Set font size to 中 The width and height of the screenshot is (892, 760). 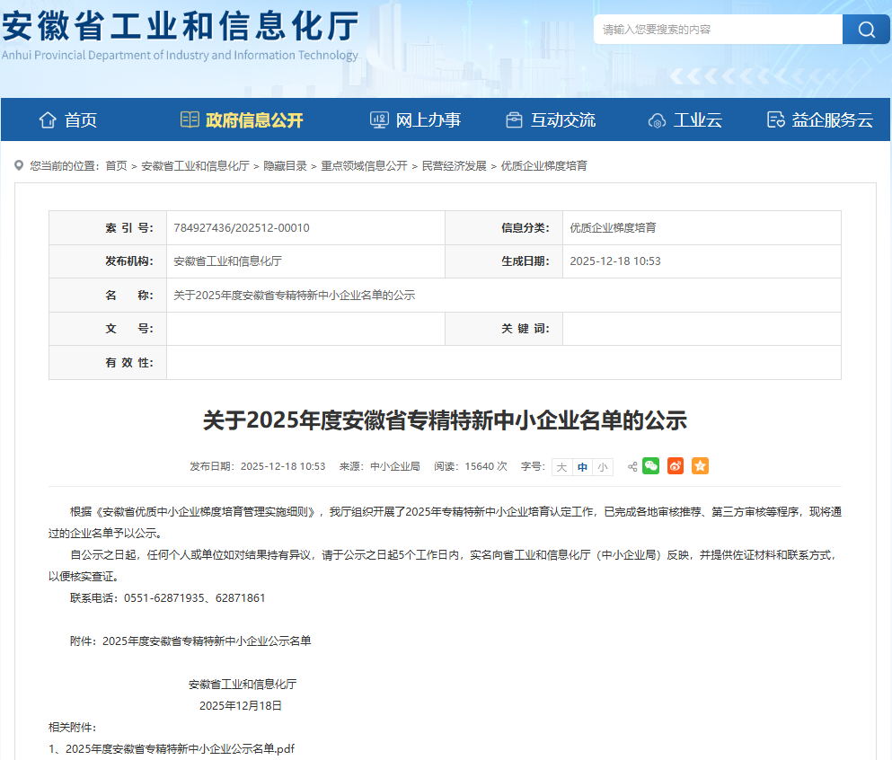coord(582,467)
